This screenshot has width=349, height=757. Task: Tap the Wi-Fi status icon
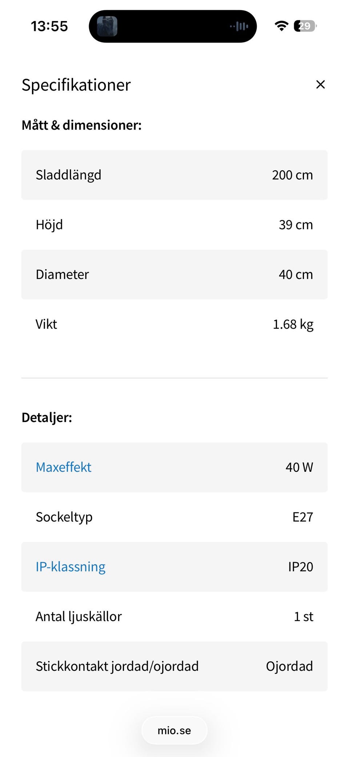point(281,26)
